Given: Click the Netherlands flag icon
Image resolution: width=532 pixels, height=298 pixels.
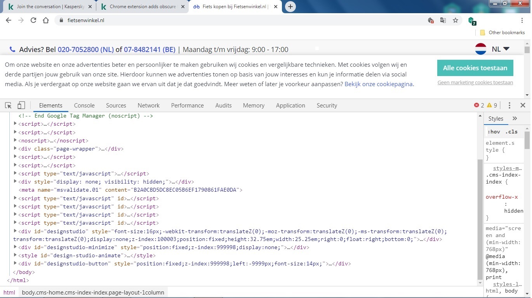Looking at the screenshot, I should [481, 49].
